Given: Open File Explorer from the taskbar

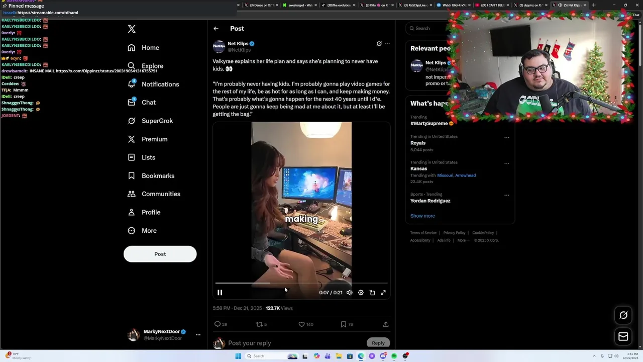Looking at the screenshot, I should [339, 356].
